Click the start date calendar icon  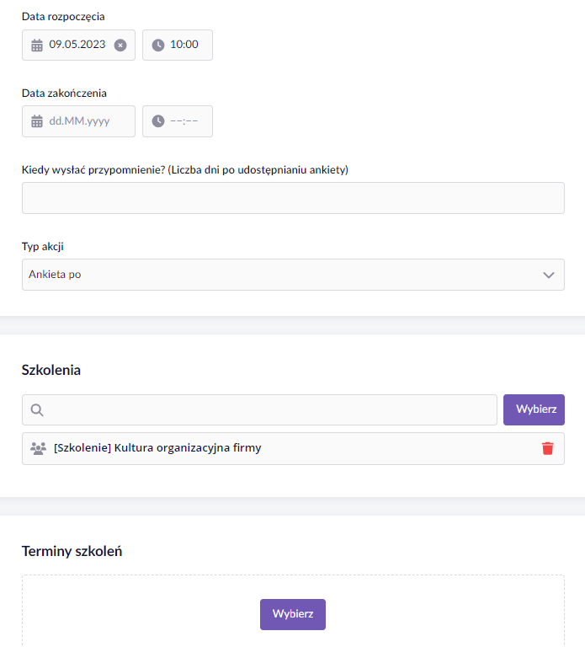pos(37,45)
